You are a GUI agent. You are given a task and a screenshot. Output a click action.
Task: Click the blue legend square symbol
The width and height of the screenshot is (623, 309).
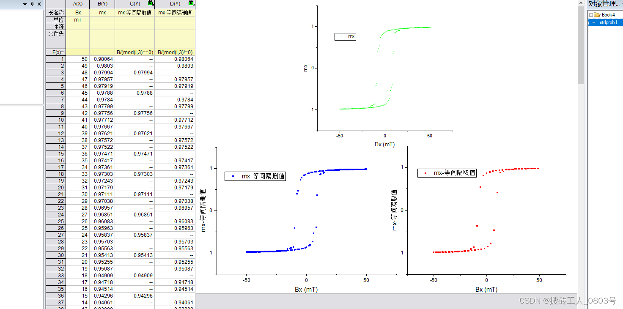tap(233, 176)
